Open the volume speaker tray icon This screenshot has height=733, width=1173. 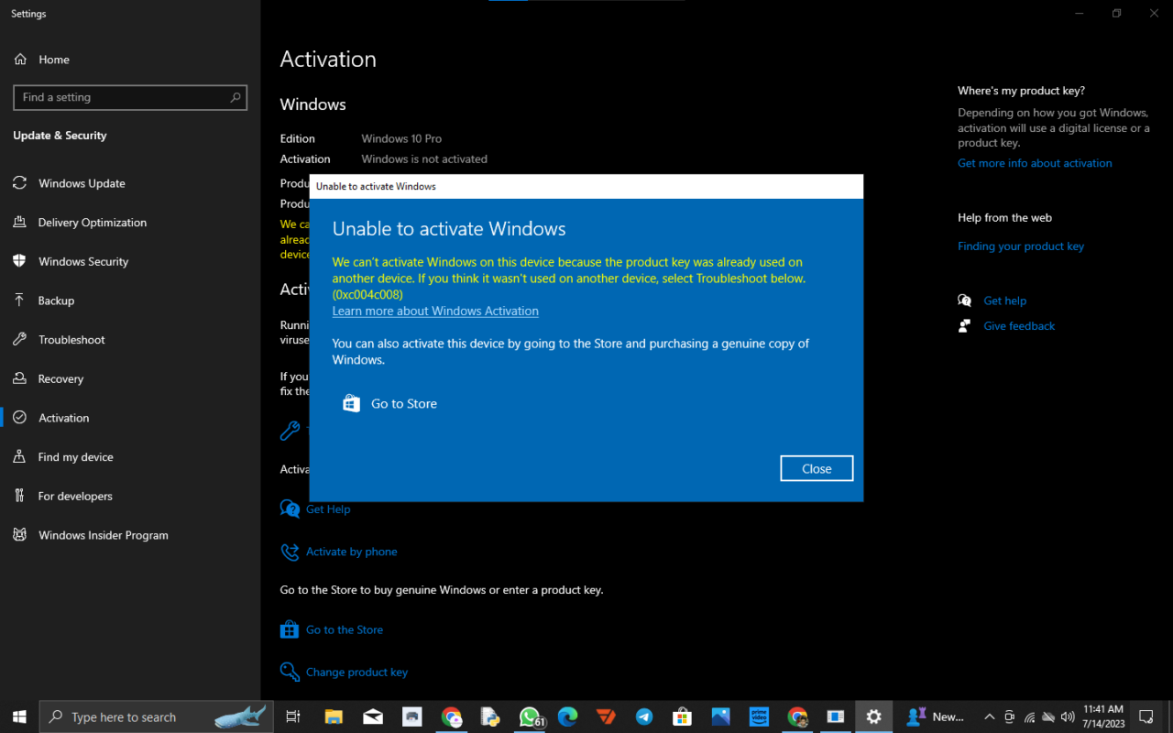click(x=1068, y=717)
